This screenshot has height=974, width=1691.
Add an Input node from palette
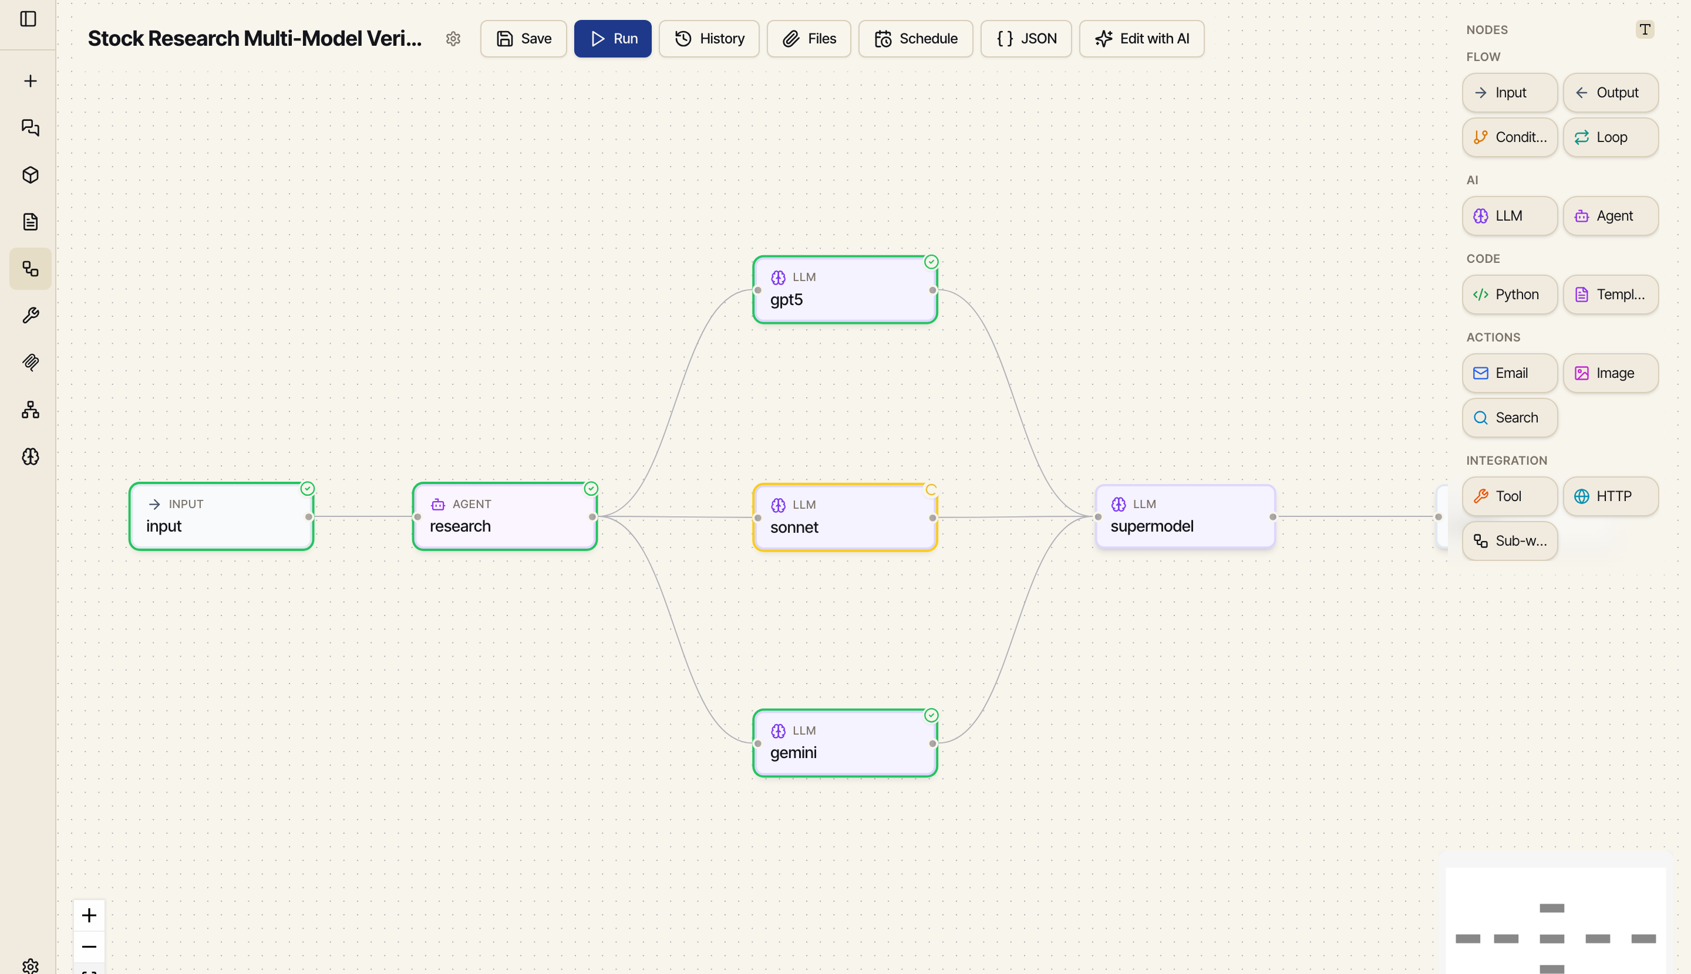point(1510,92)
